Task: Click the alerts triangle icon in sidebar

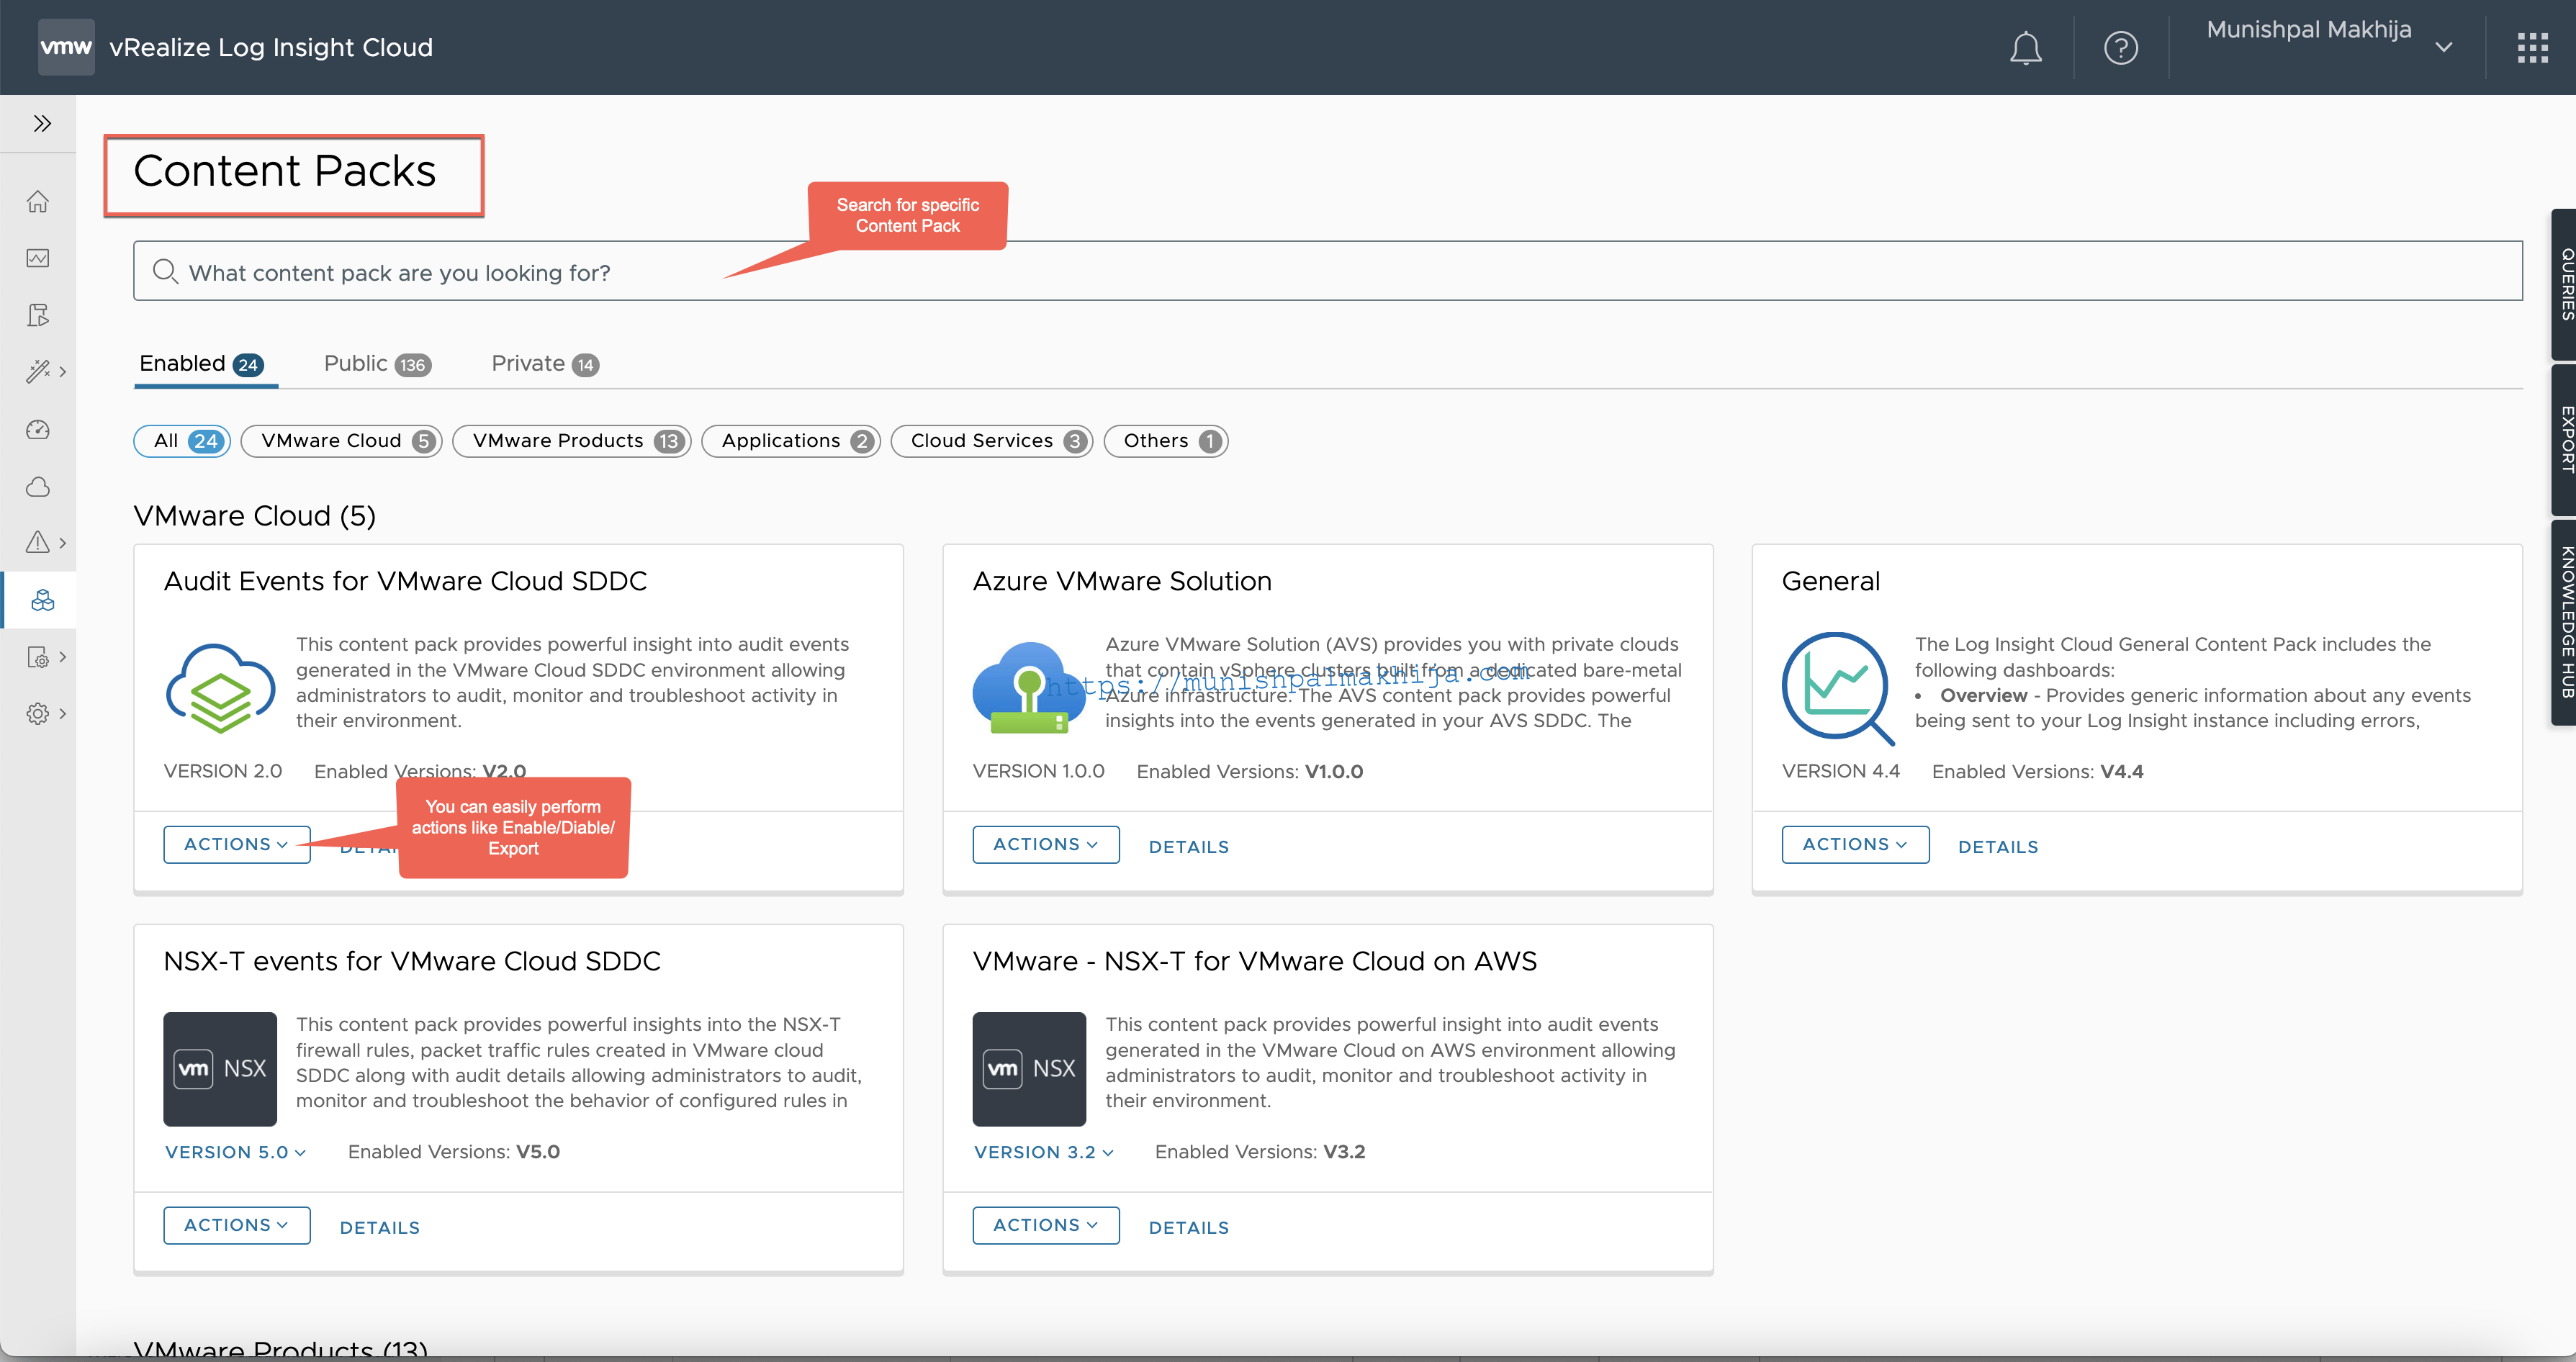Action: (x=38, y=542)
